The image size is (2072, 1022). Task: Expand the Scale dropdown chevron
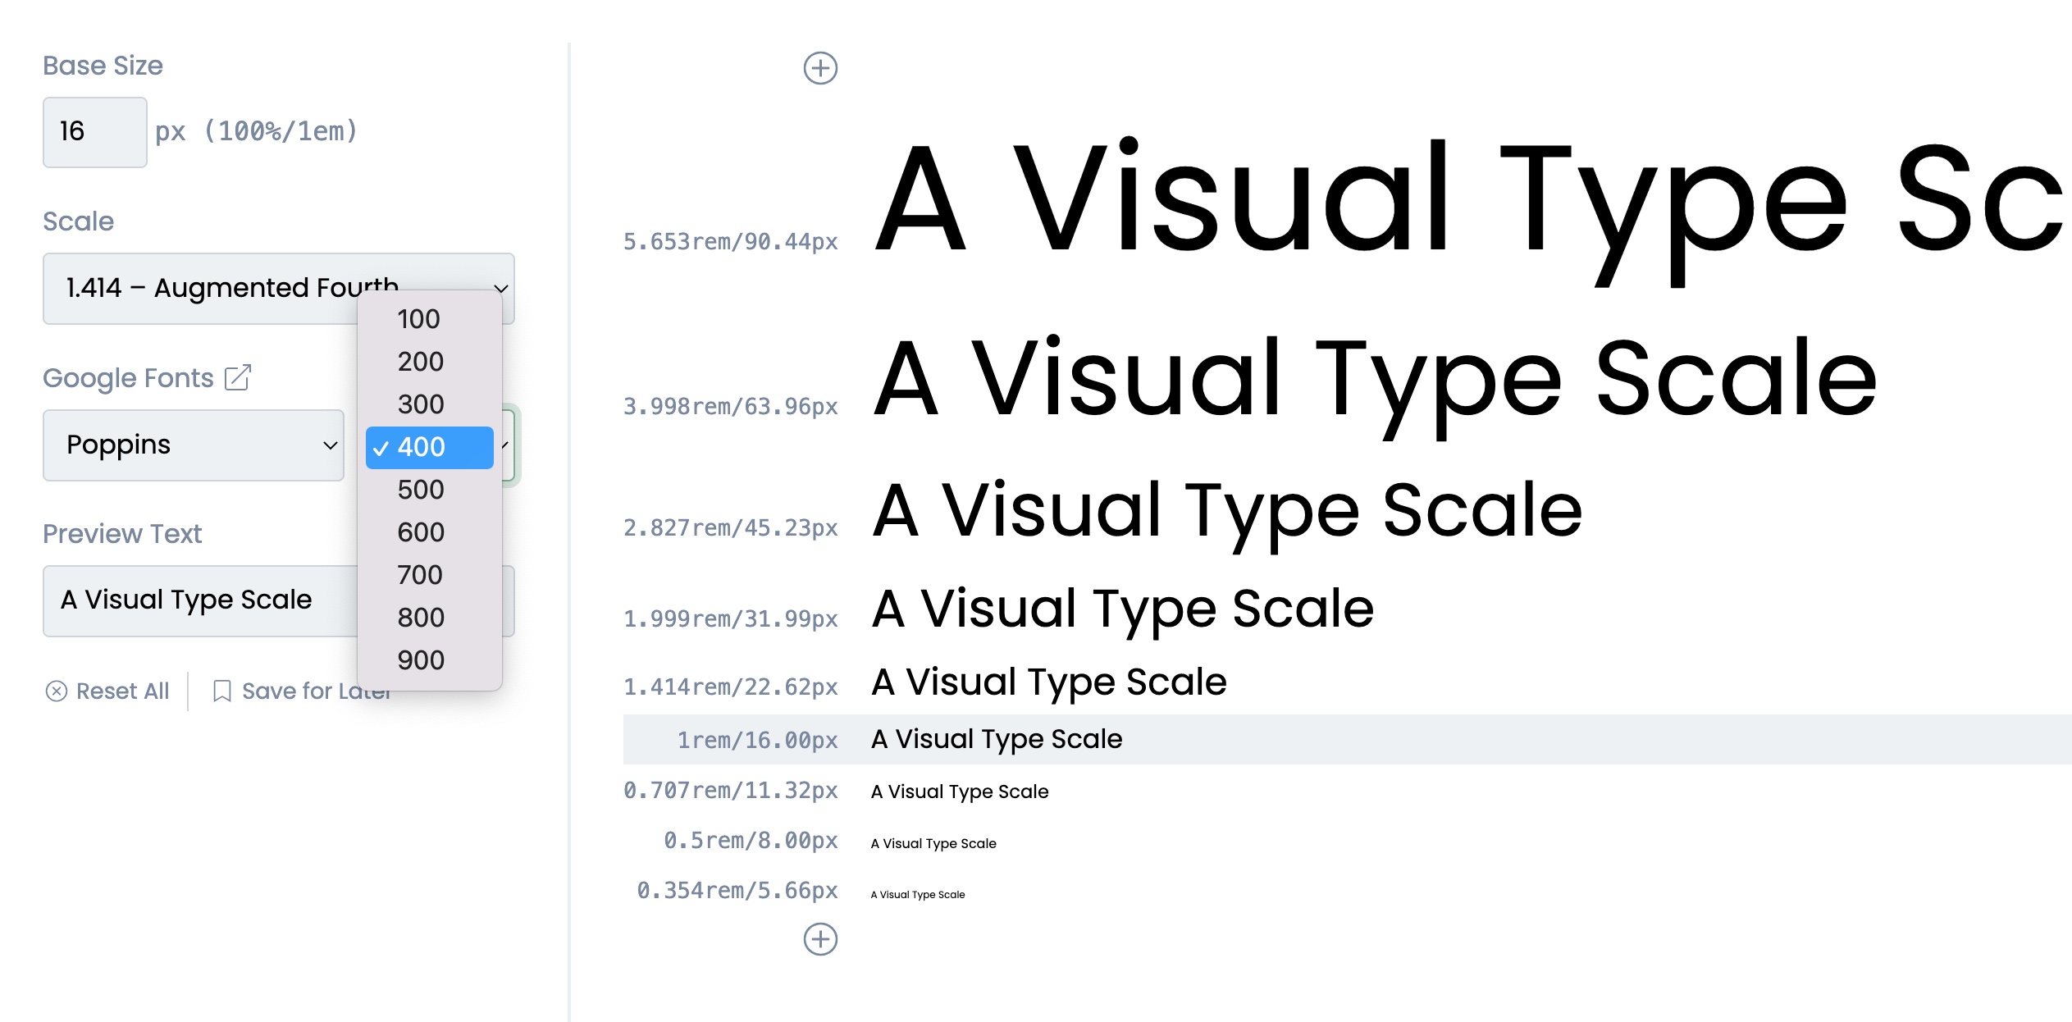[x=500, y=289]
